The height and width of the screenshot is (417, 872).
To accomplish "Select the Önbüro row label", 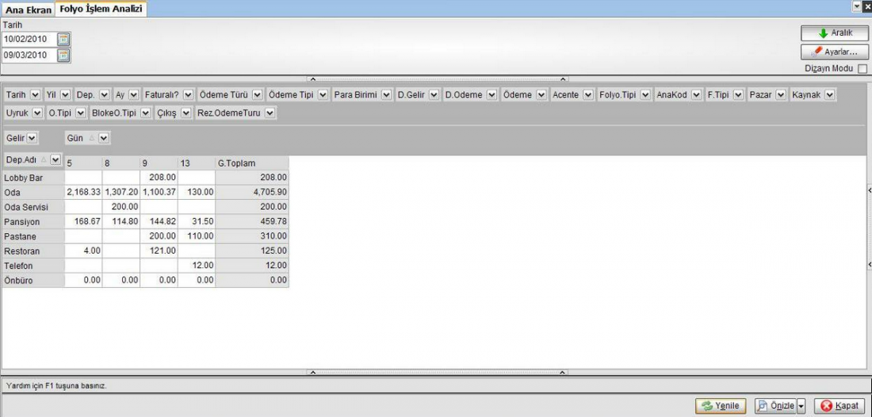I will tap(33, 281).
